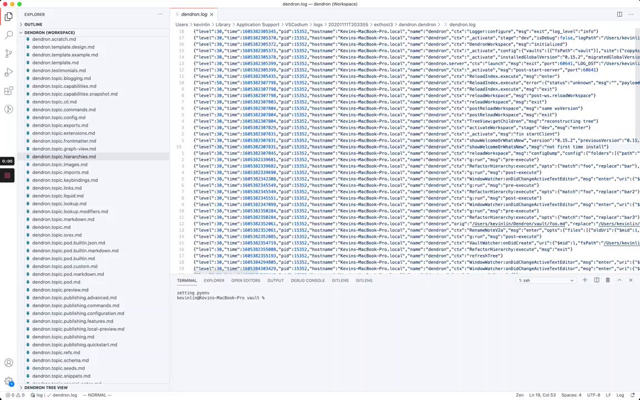The height and width of the screenshot is (400, 640).
Task: Open Explorer panel more actions ellipsis
Action: [160, 14]
